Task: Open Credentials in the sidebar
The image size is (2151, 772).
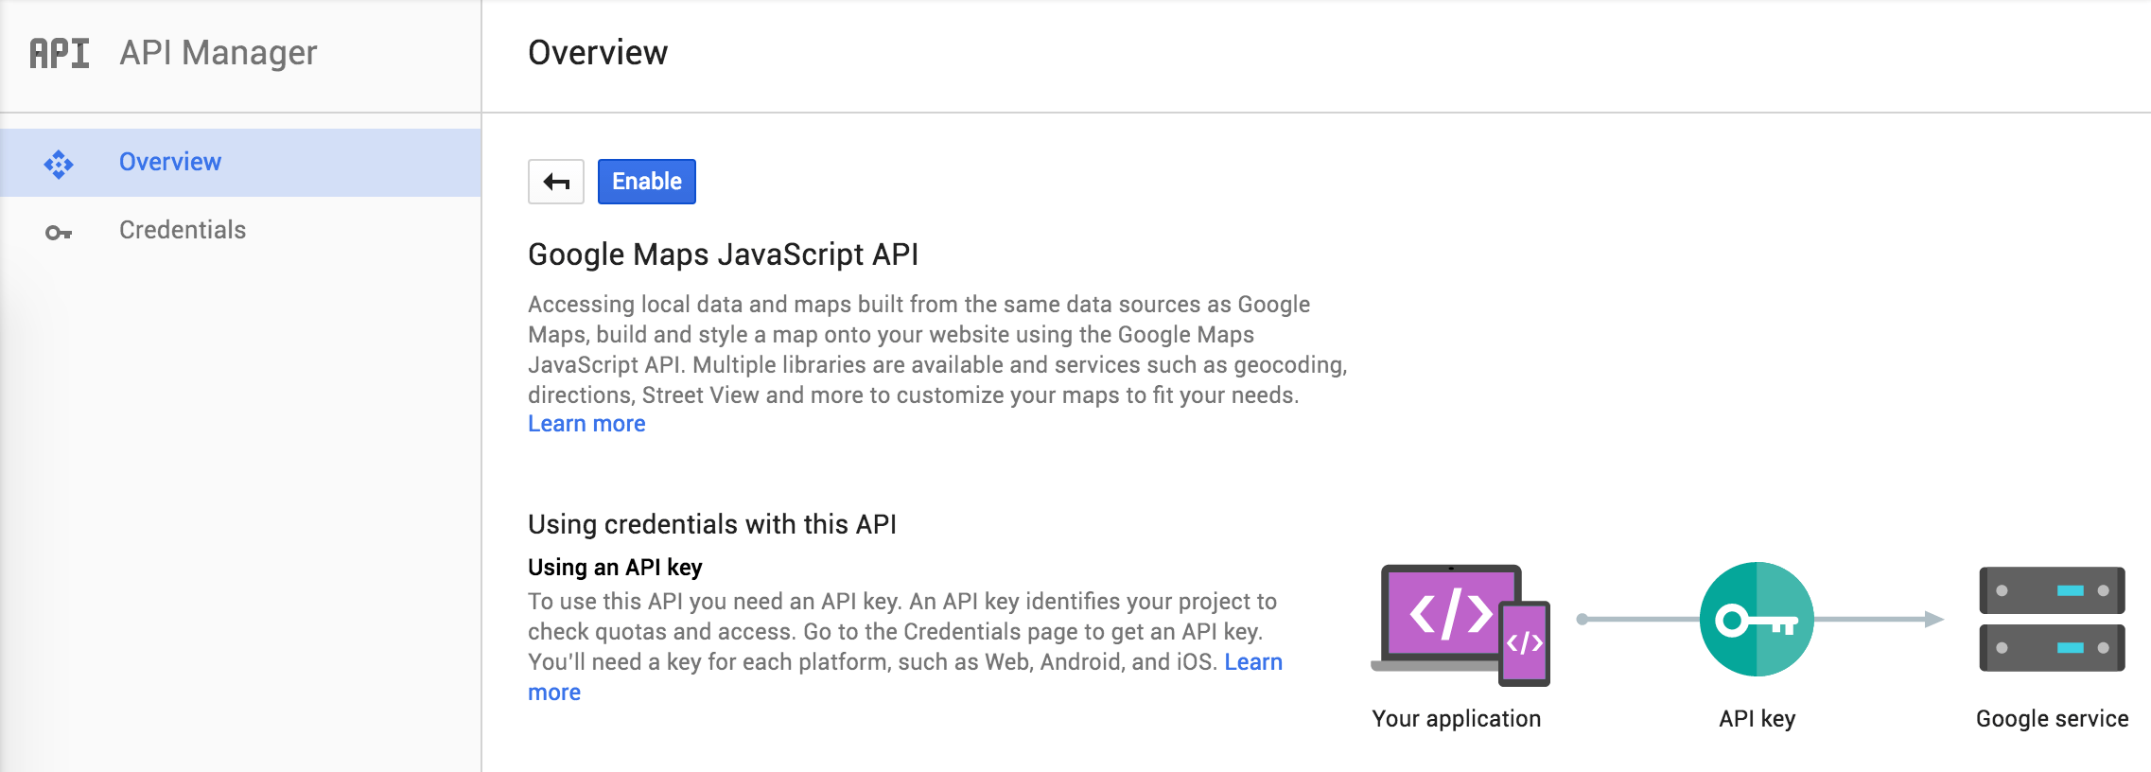Action: point(240,231)
